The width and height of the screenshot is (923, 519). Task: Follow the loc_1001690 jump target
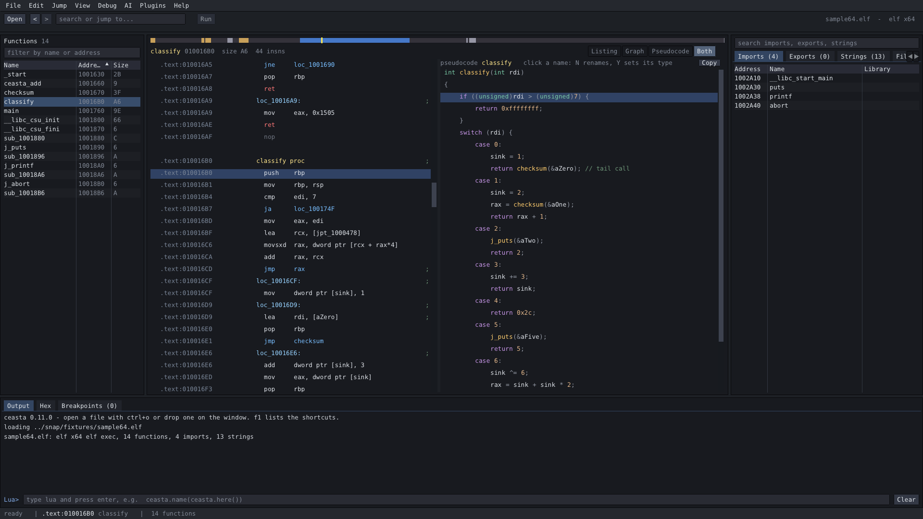pos(314,65)
